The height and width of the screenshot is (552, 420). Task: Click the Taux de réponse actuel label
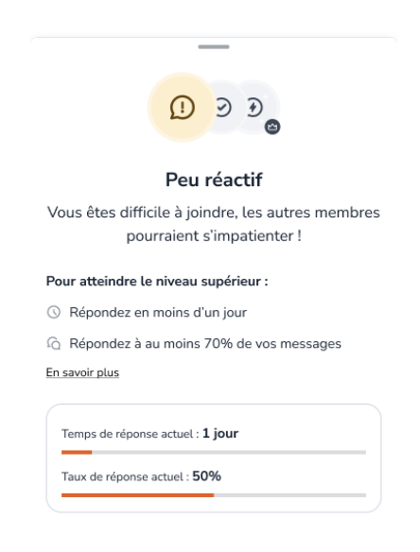125,476
